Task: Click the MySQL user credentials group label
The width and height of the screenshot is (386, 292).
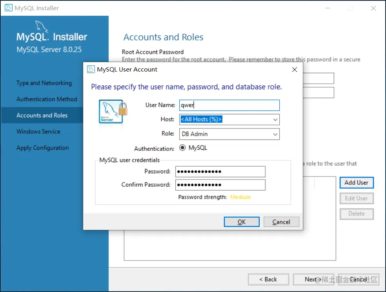Action: pos(129,160)
